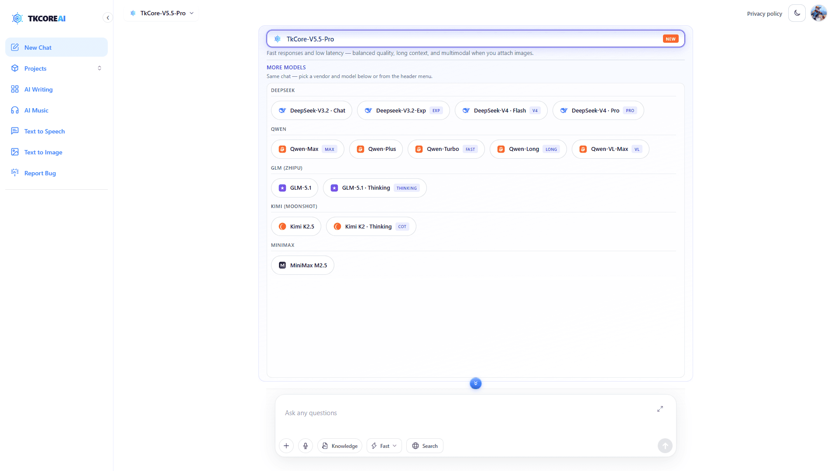Click the New Chat pencil icon
The image size is (838, 471).
15,48
